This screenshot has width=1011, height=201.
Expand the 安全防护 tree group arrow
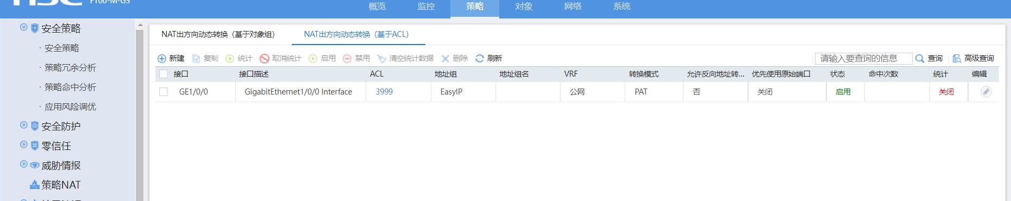23,125
